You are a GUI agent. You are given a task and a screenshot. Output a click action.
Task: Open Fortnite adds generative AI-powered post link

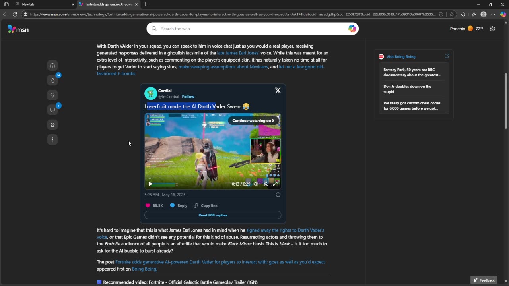point(220,262)
